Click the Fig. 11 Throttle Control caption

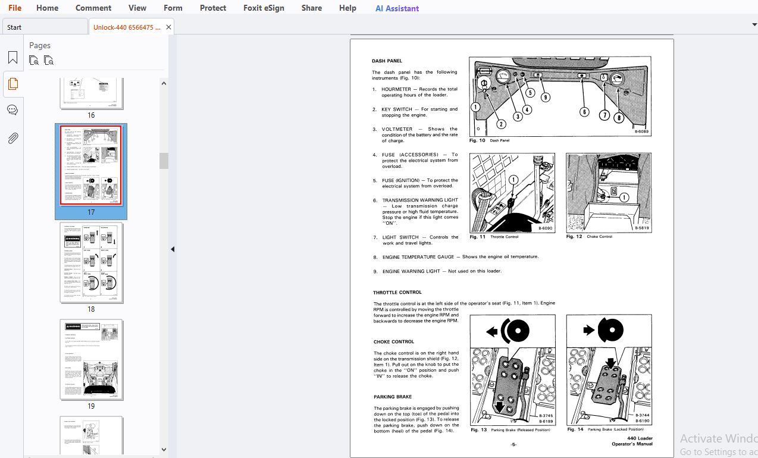click(494, 237)
